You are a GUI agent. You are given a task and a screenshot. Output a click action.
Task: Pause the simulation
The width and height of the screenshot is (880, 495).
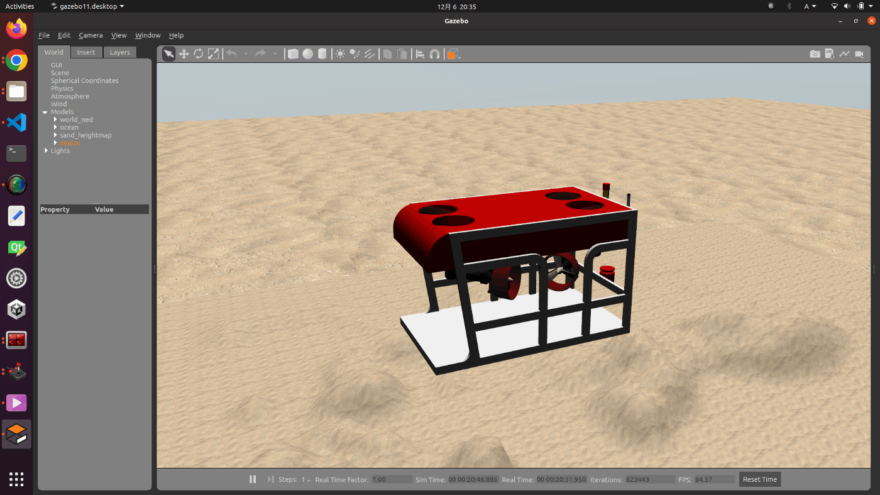(253, 479)
